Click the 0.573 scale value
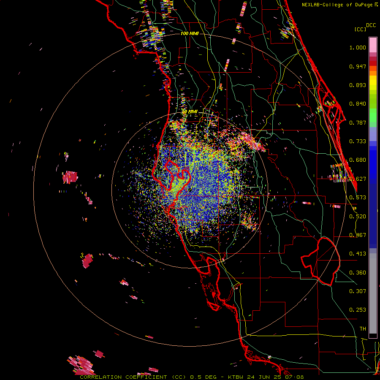This screenshot has height=380, width=380. 358,198
